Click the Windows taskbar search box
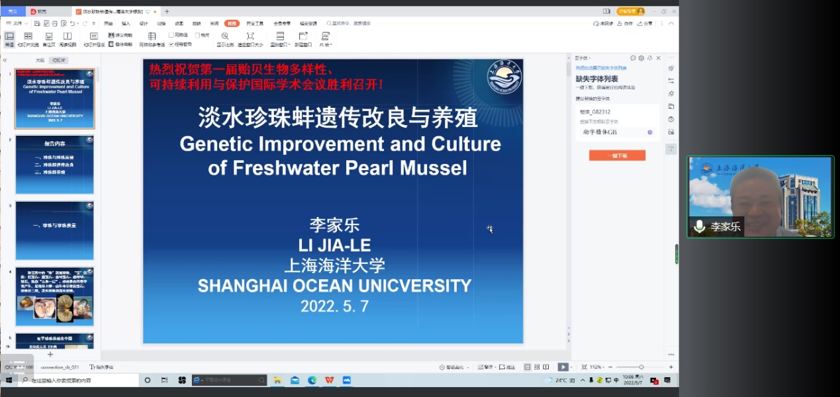Viewport: 840px width, 397px height. click(x=79, y=380)
